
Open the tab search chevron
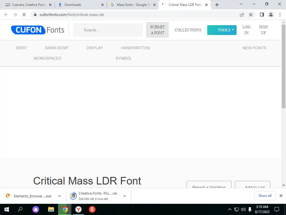click(x=241, y=4)
